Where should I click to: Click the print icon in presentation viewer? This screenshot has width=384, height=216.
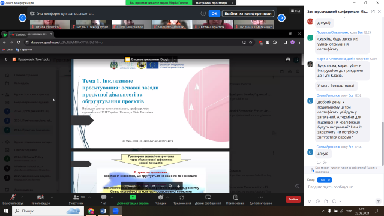pyautogui.click(x=288, y=59)
